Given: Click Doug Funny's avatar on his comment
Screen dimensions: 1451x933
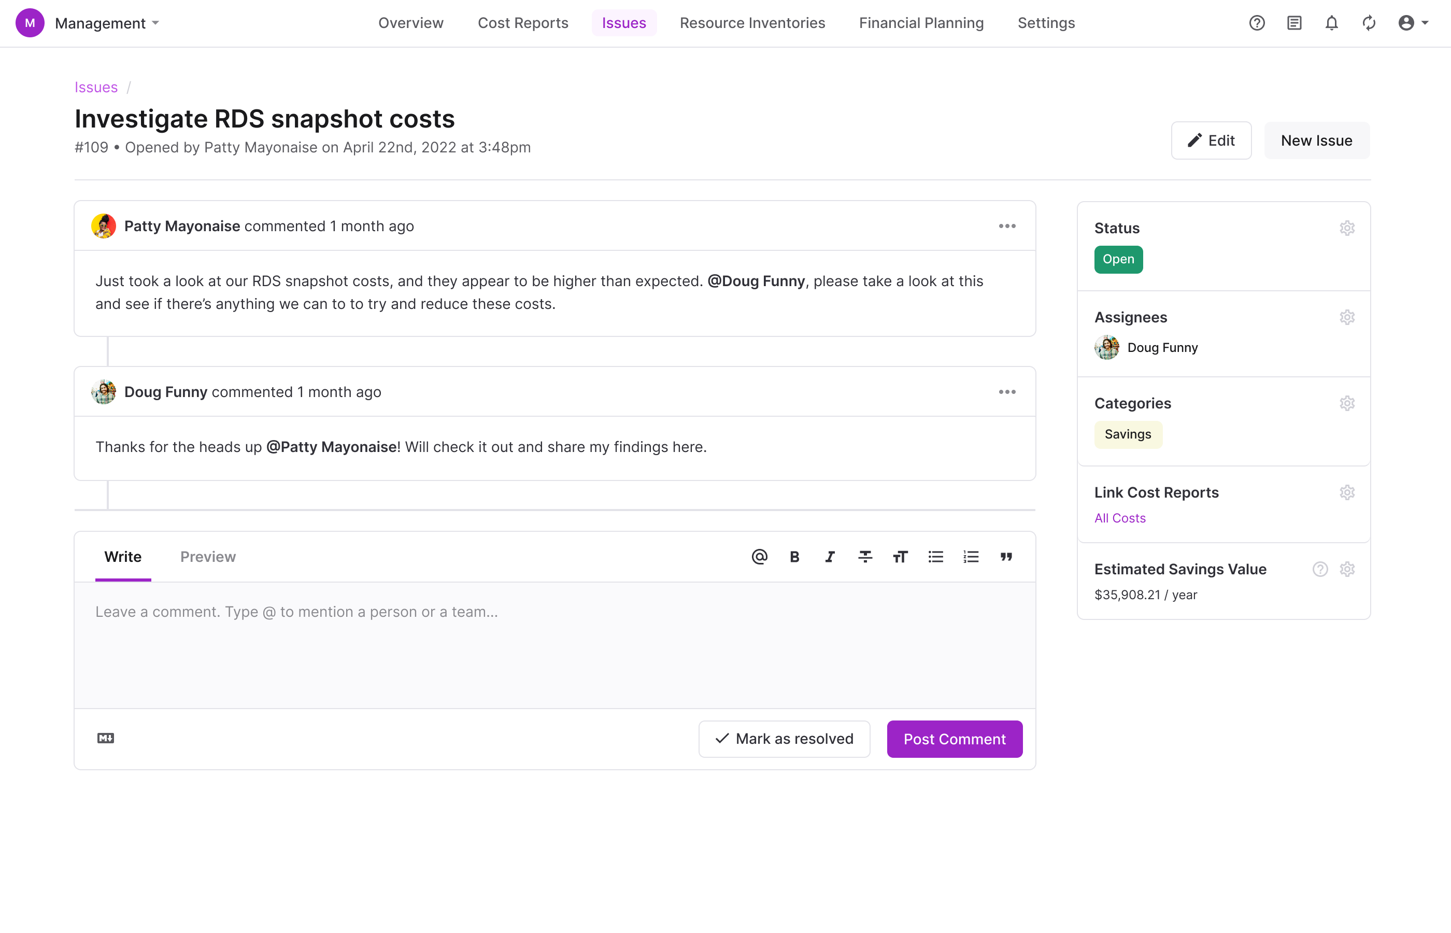Looking at the screenshot, I should [x=104, y=392].
